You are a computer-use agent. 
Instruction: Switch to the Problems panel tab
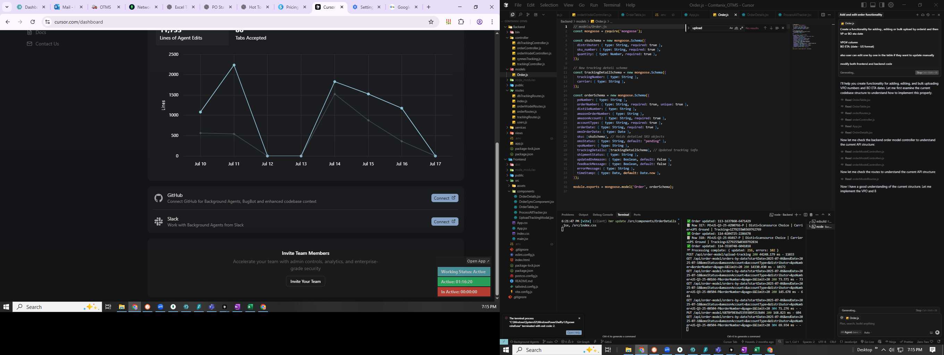point(568,215)
